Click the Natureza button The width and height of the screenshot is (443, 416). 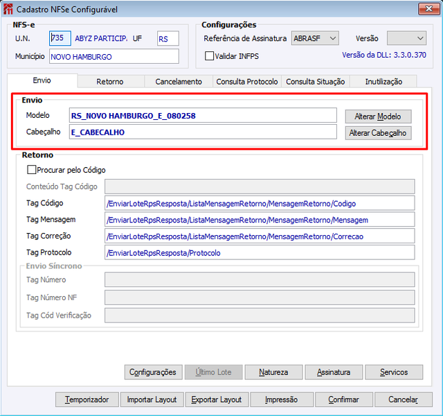[x=273, y=372]
